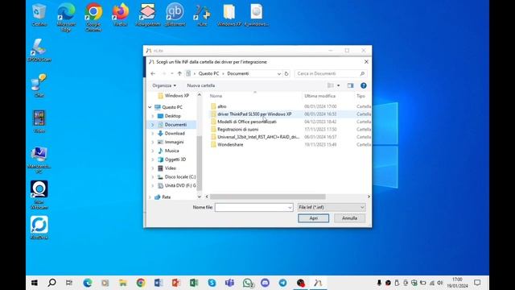The height and width of the screenshot is (290, 515).
Task: Select 'driver ThinkPad SL500 per Windows XP' folder
Action: [254, 114]
